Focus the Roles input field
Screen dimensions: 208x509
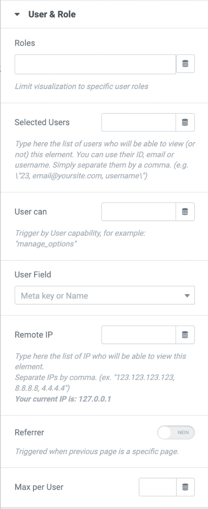95,64
